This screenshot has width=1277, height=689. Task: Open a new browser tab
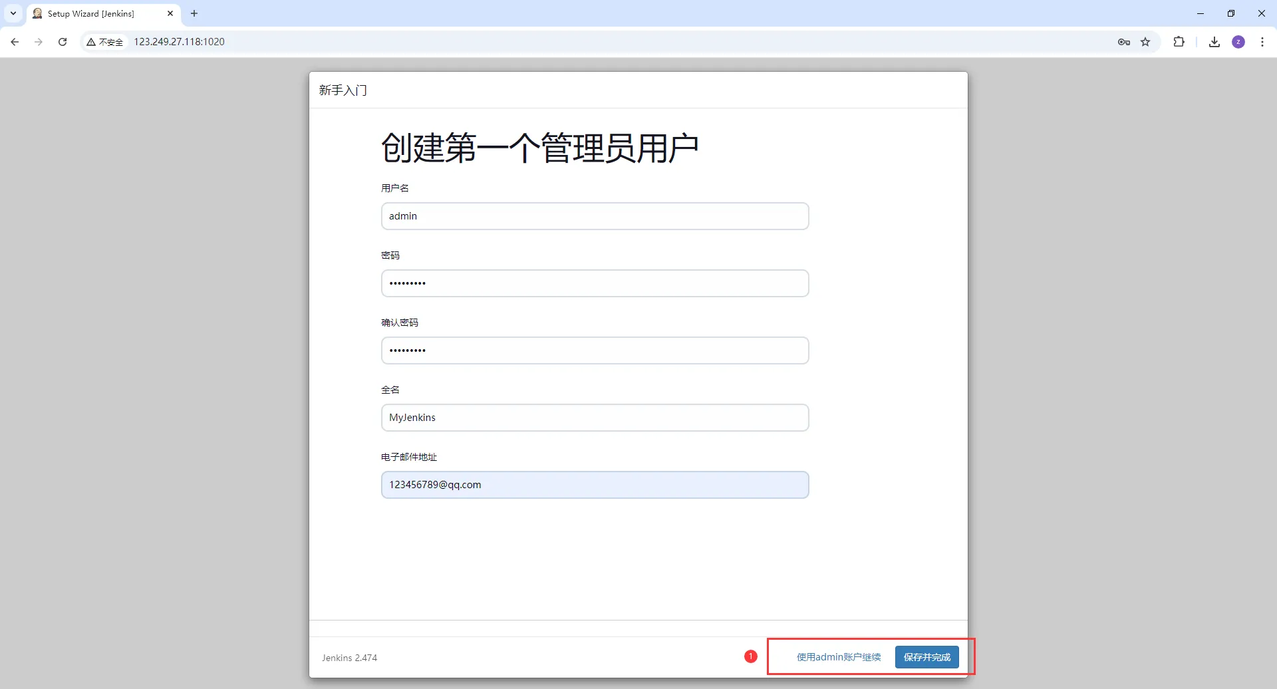click(194, 13)
